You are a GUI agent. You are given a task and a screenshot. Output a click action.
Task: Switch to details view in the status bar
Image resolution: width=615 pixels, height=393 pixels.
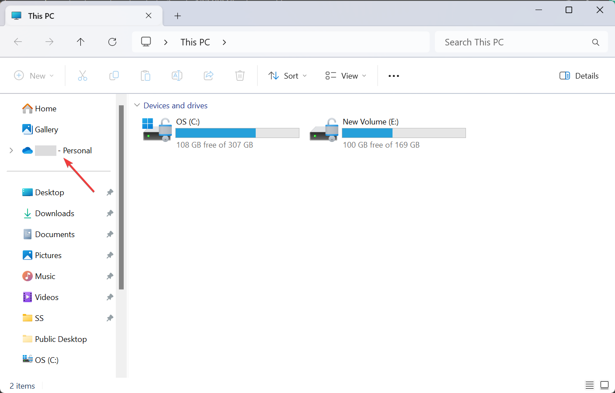[589, 385]
